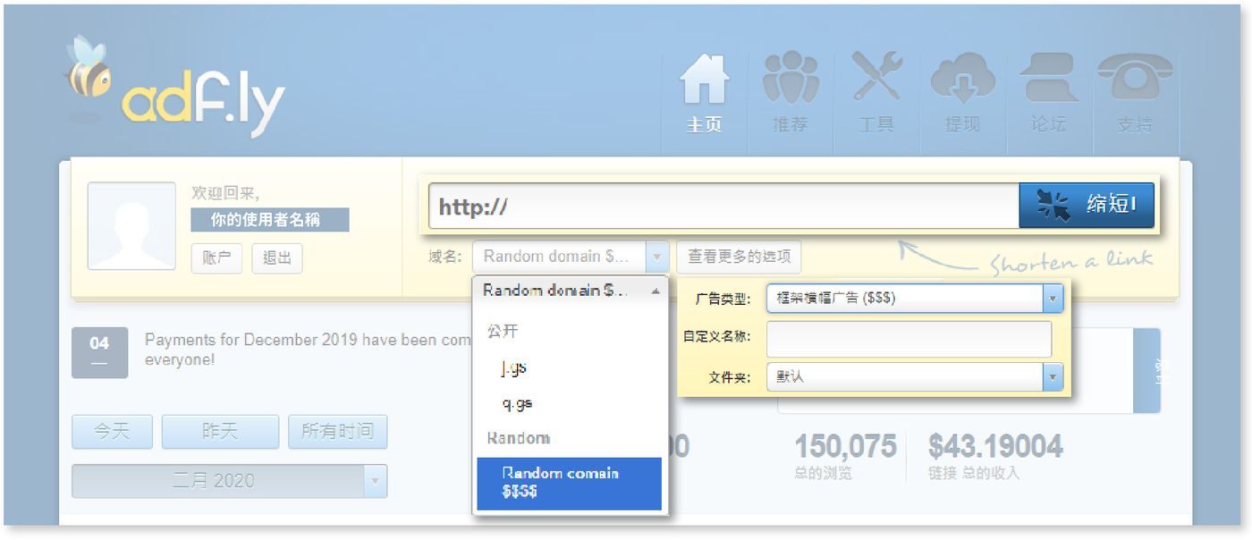
Task: Click the Random group label in domain list
Action: tap(519, 438)
